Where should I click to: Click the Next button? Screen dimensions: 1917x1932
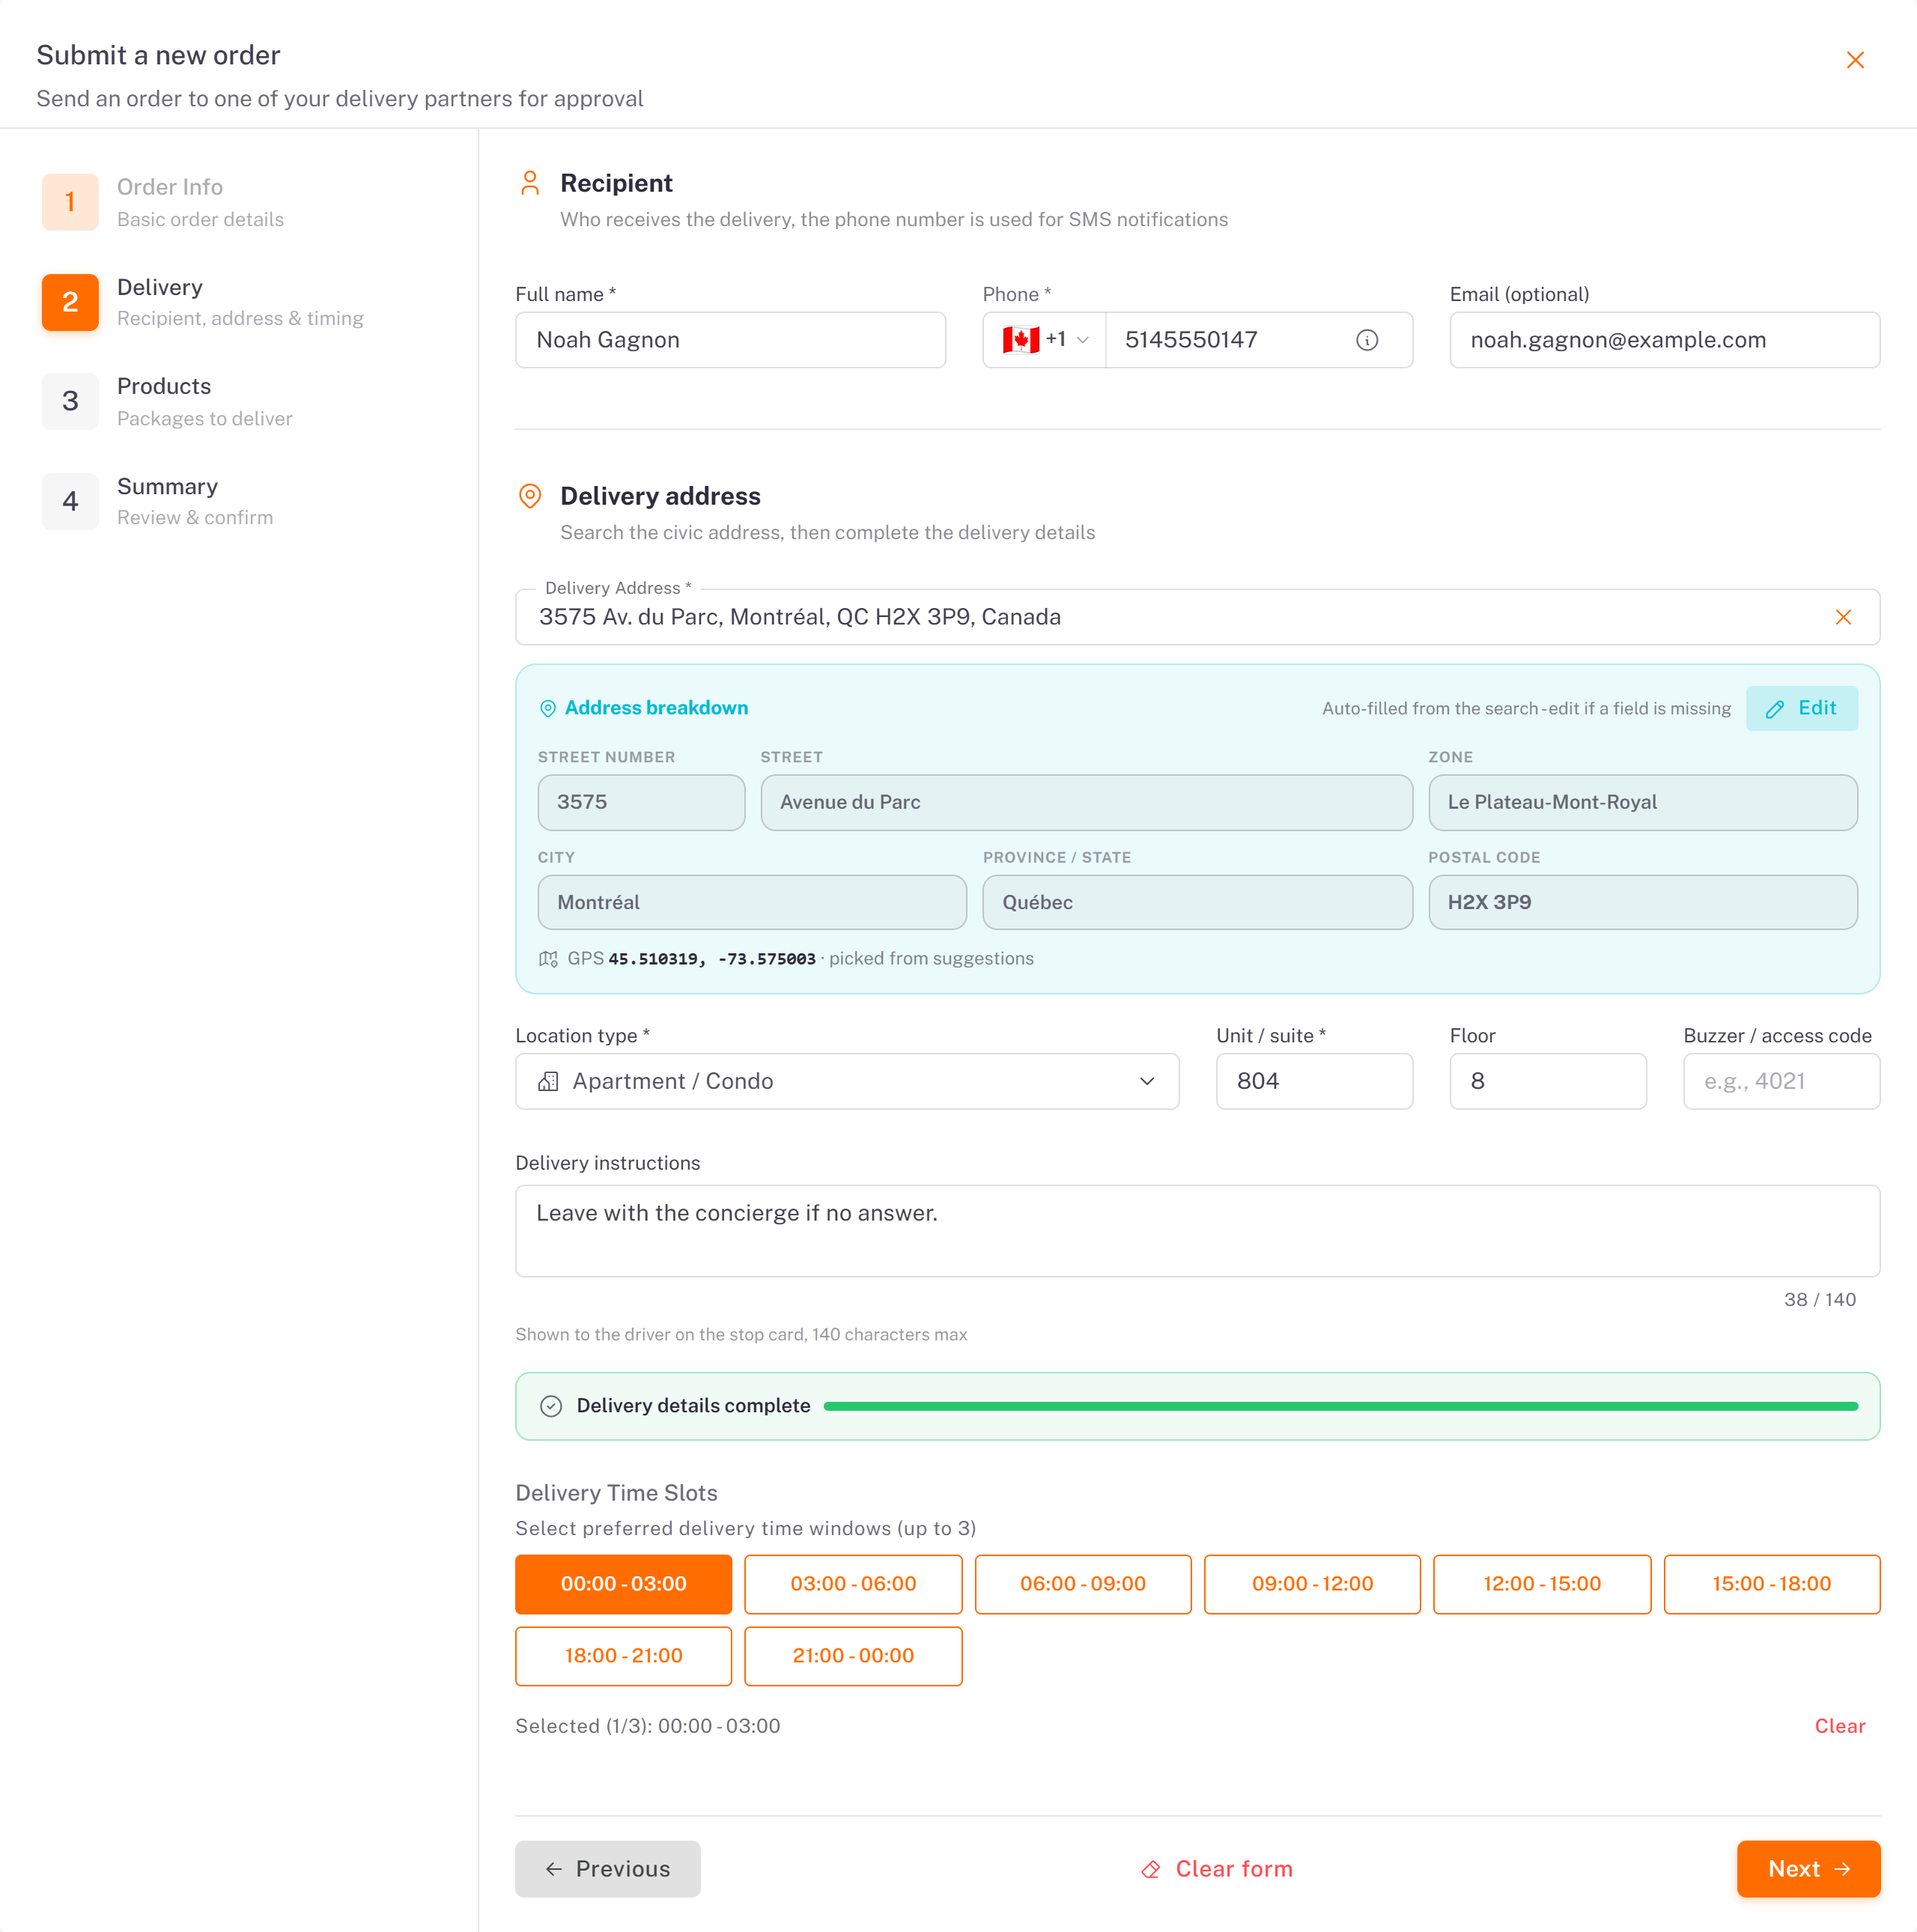tap(1808, 1869)
